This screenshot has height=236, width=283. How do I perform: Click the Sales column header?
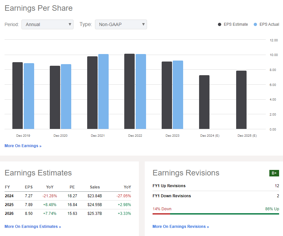coord(95,187)
